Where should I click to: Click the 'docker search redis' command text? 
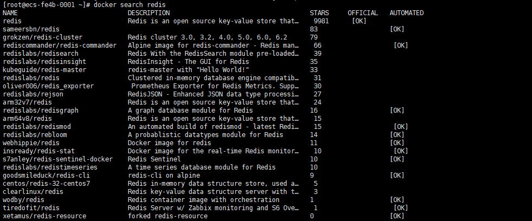129,5
